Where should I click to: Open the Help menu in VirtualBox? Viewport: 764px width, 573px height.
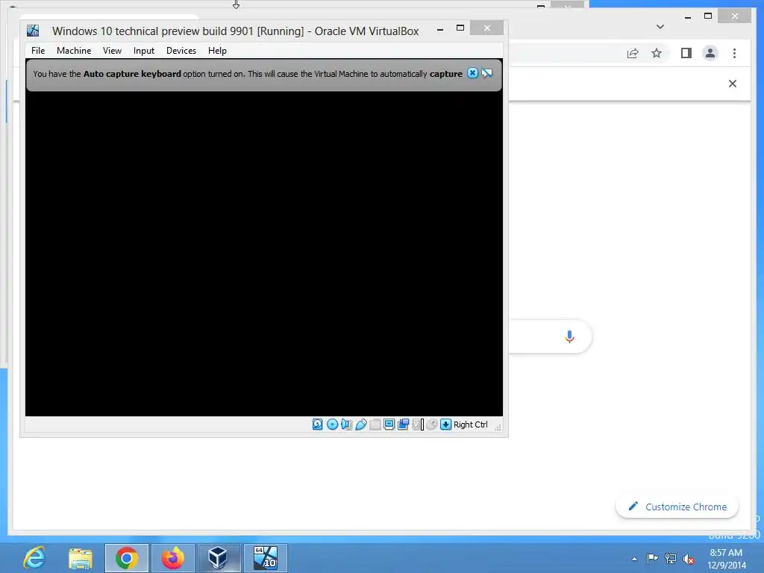tap(217, 51)
